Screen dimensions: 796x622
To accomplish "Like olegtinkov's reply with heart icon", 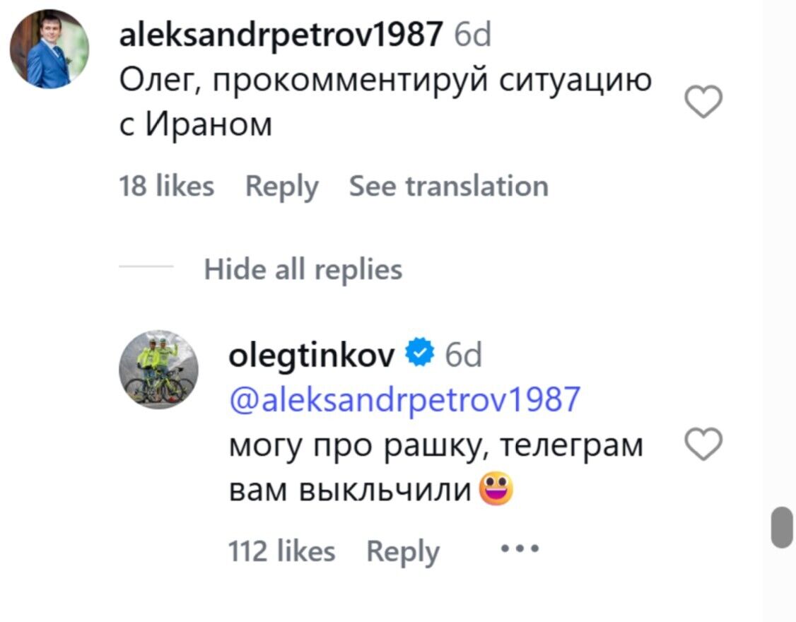I will coord(705,446).
